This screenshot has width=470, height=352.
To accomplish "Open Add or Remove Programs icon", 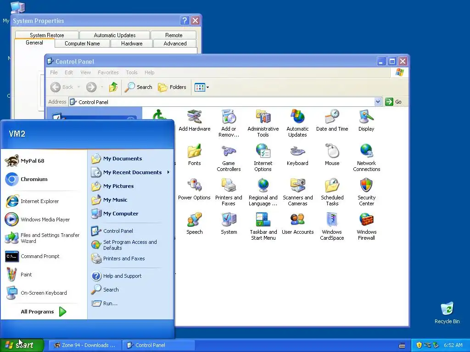I will click(229, 123).
